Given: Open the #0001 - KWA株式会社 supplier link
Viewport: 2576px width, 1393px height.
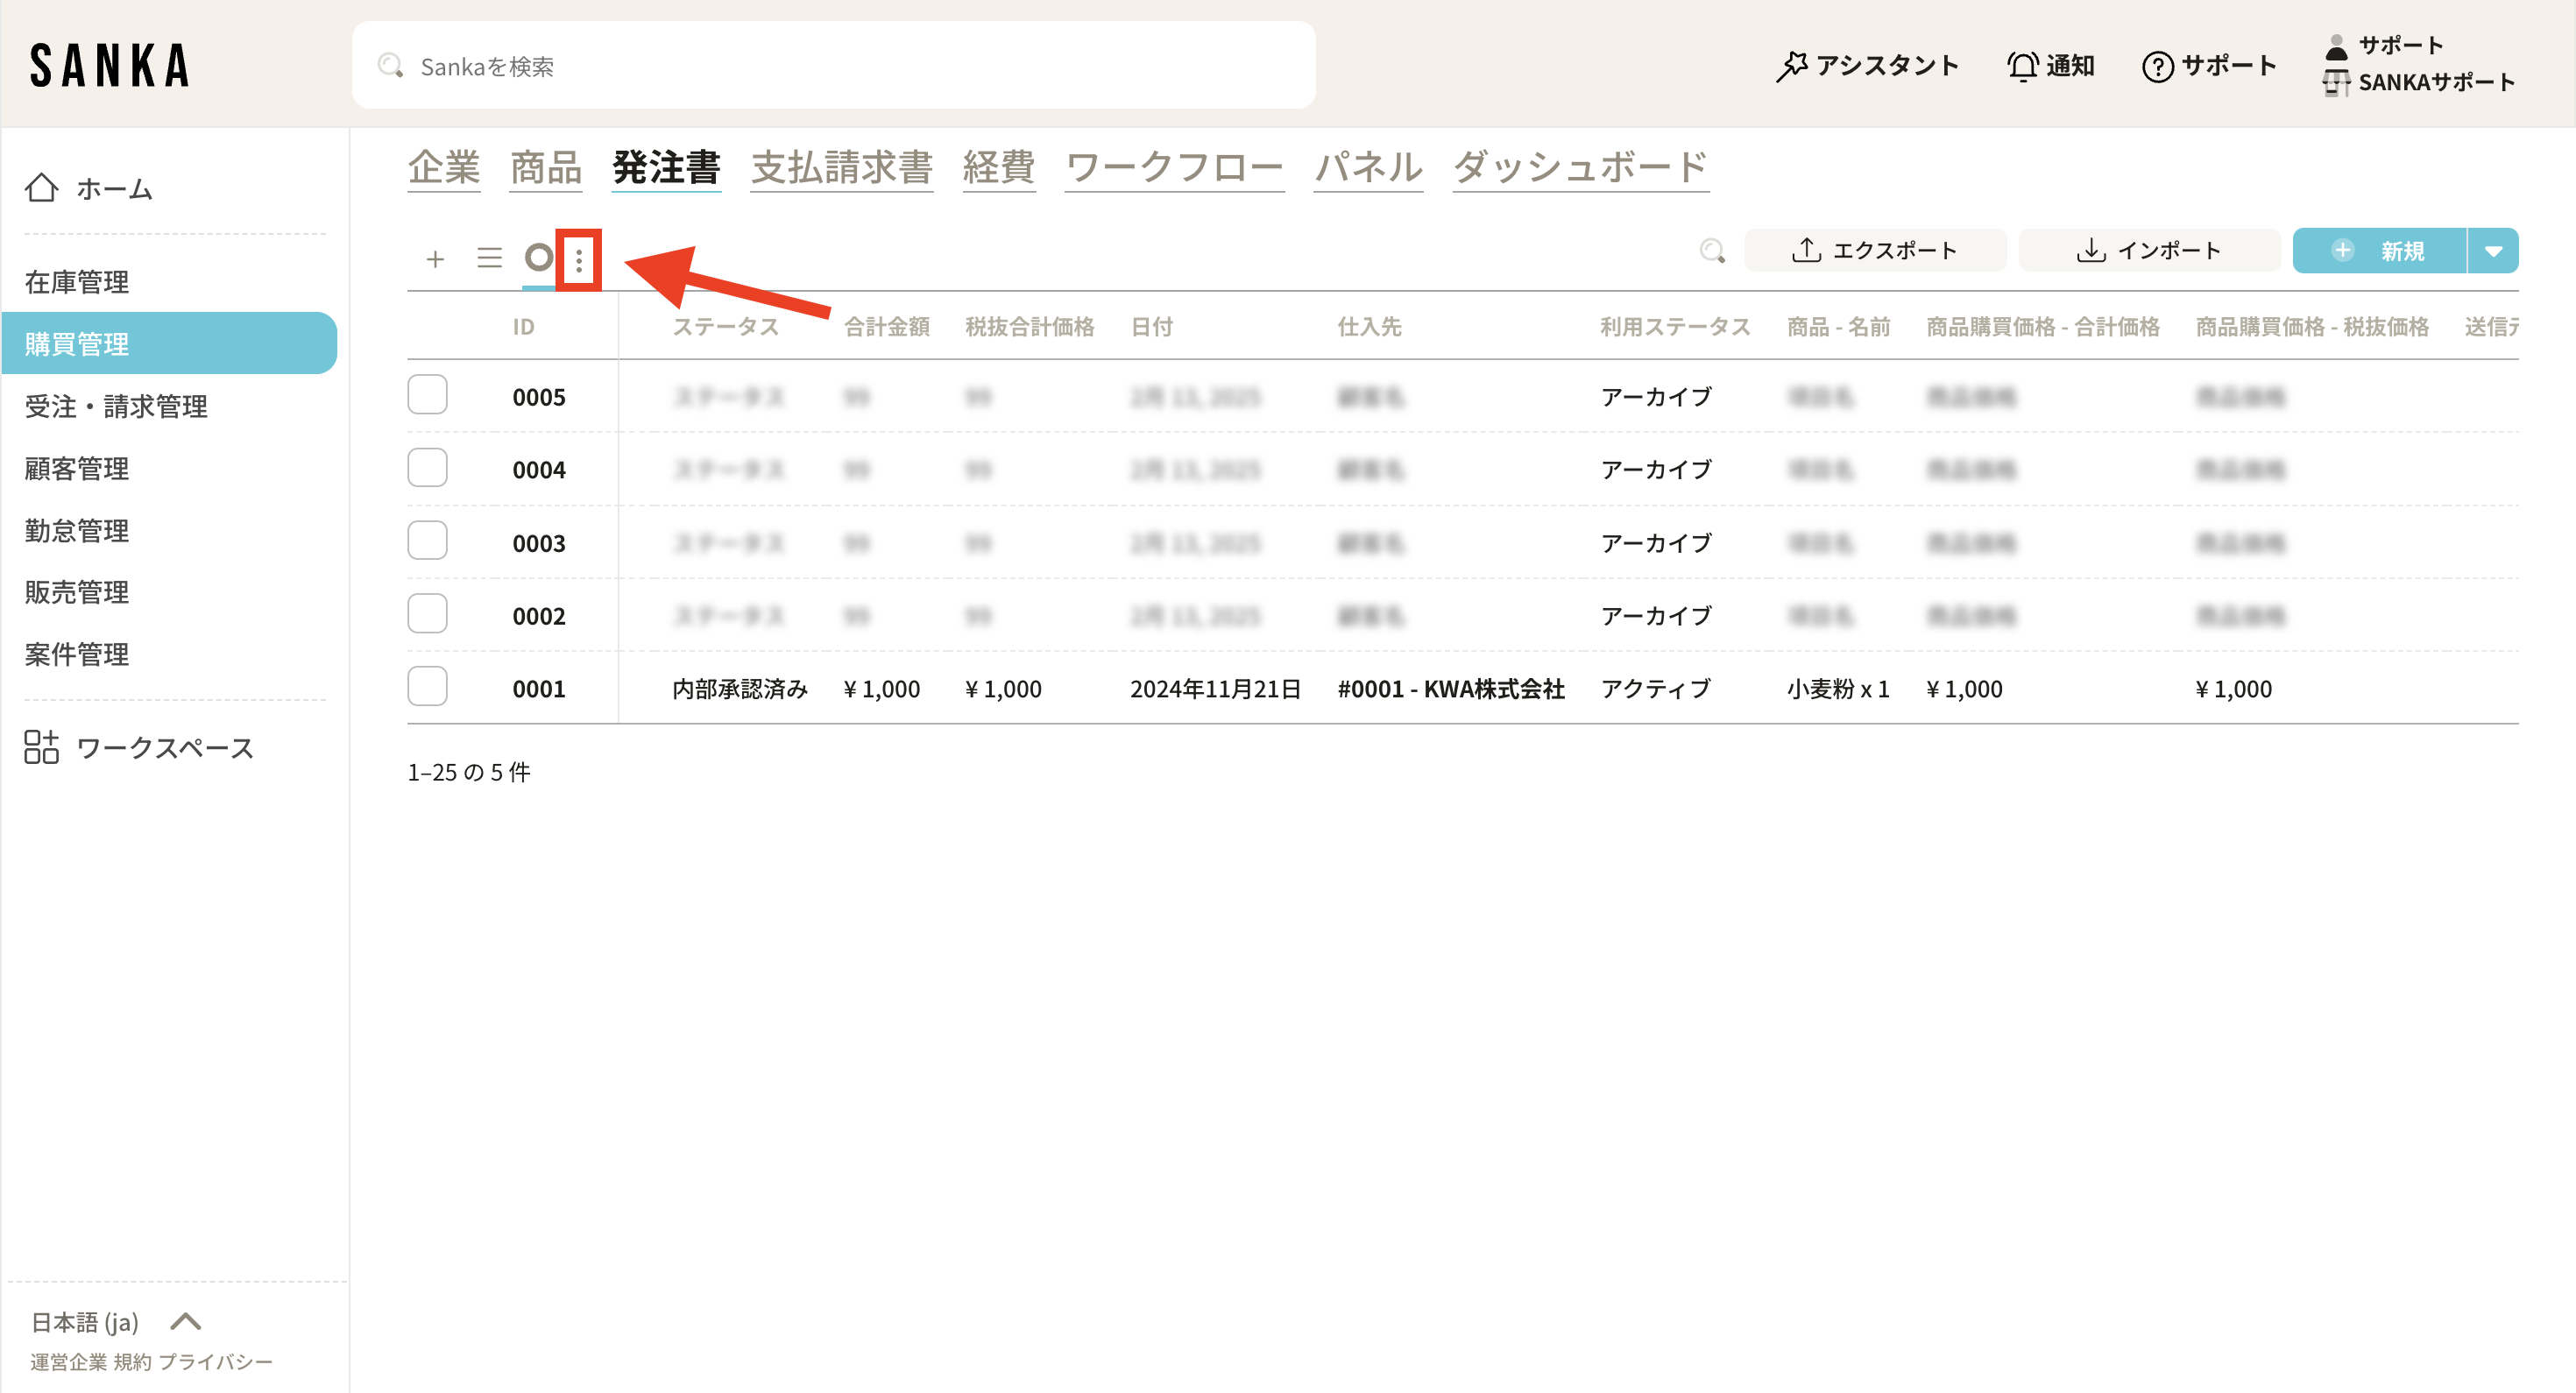Looking at the screenshot, I should [1450, 689].
